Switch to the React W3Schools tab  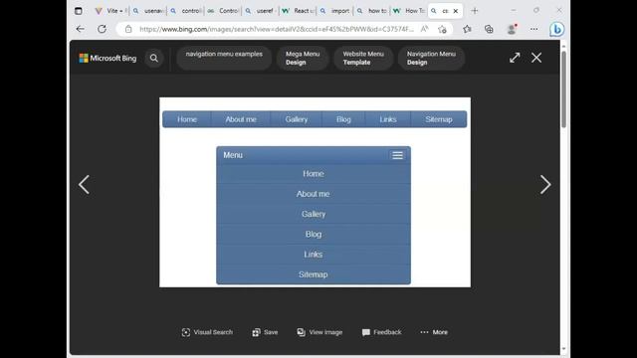pos(299,11)
